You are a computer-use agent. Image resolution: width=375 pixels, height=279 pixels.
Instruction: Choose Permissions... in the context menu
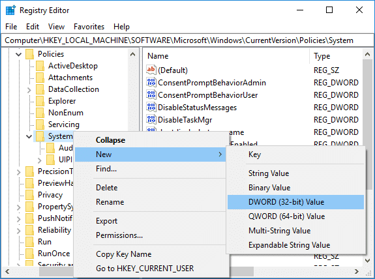pos(151,235)
